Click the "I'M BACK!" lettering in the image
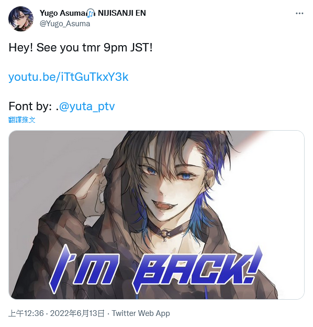 (155, 269)
